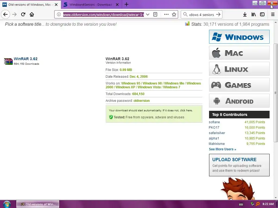The width and height of the screenshot is (278, 208).
Task: Expand the address bar history dropdown
Action: click(x=147, y=15)
